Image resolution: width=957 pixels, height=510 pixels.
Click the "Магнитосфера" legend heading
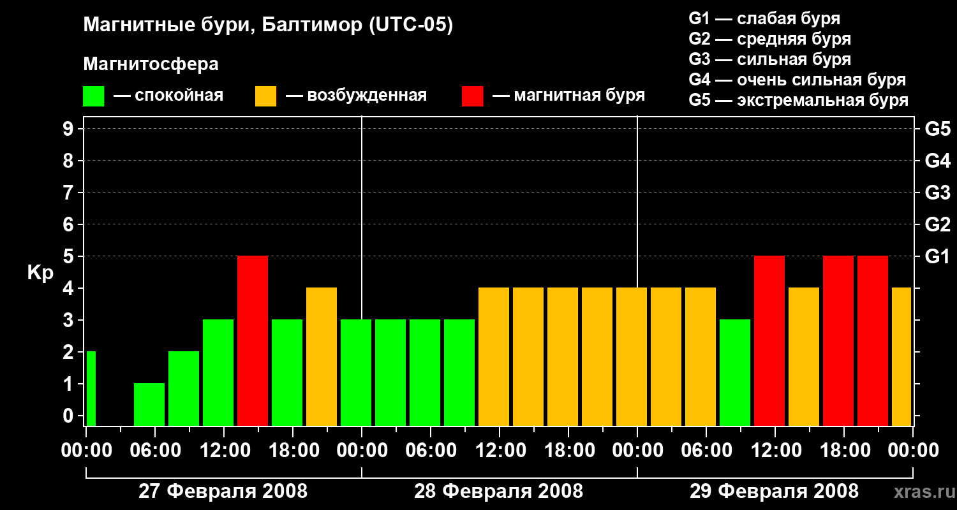point(151,64)
